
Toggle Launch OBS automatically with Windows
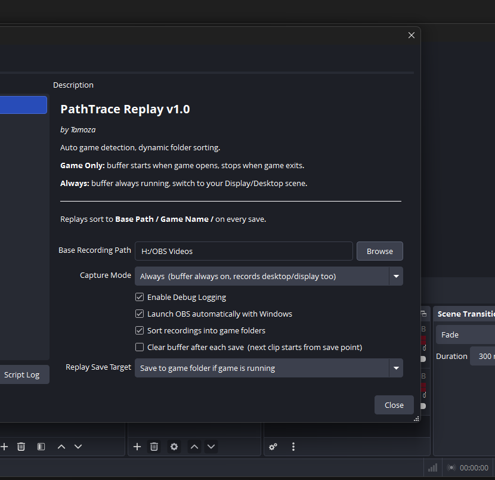(x=139, y=314)
